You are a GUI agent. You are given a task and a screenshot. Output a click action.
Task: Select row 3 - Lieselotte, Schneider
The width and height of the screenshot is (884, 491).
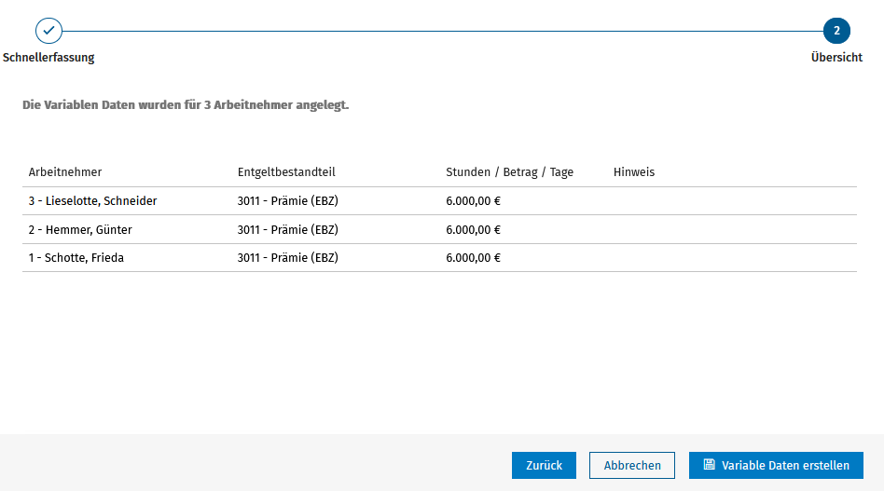tap(440, 201)
